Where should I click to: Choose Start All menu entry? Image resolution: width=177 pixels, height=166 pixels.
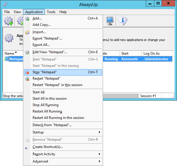[63, 92]
